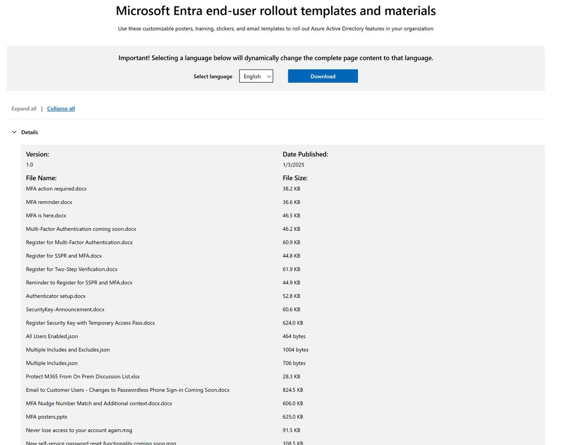Click Never lose access to your account again.msg

pos(79,430)
